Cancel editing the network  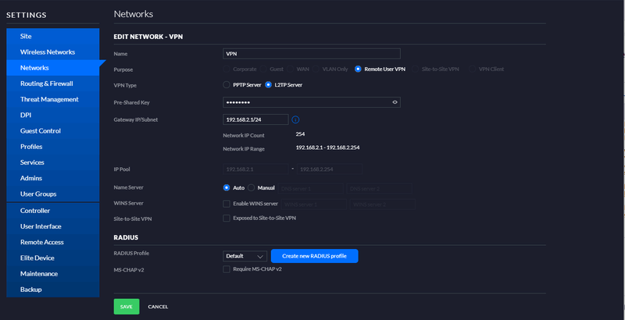158,307
